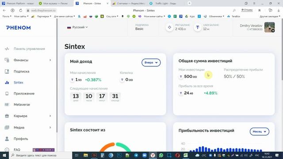Open Соц сети bookmarks folder
Image resolution: width=283 pixels, height=159 pixels.
112,16
